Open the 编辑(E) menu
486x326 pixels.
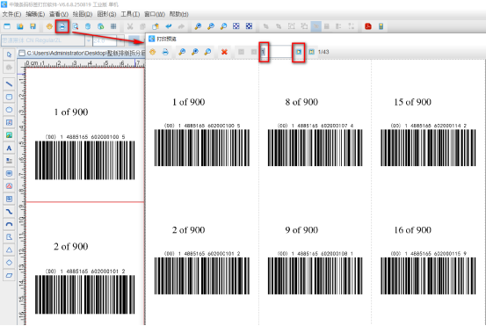click(35, 14)
